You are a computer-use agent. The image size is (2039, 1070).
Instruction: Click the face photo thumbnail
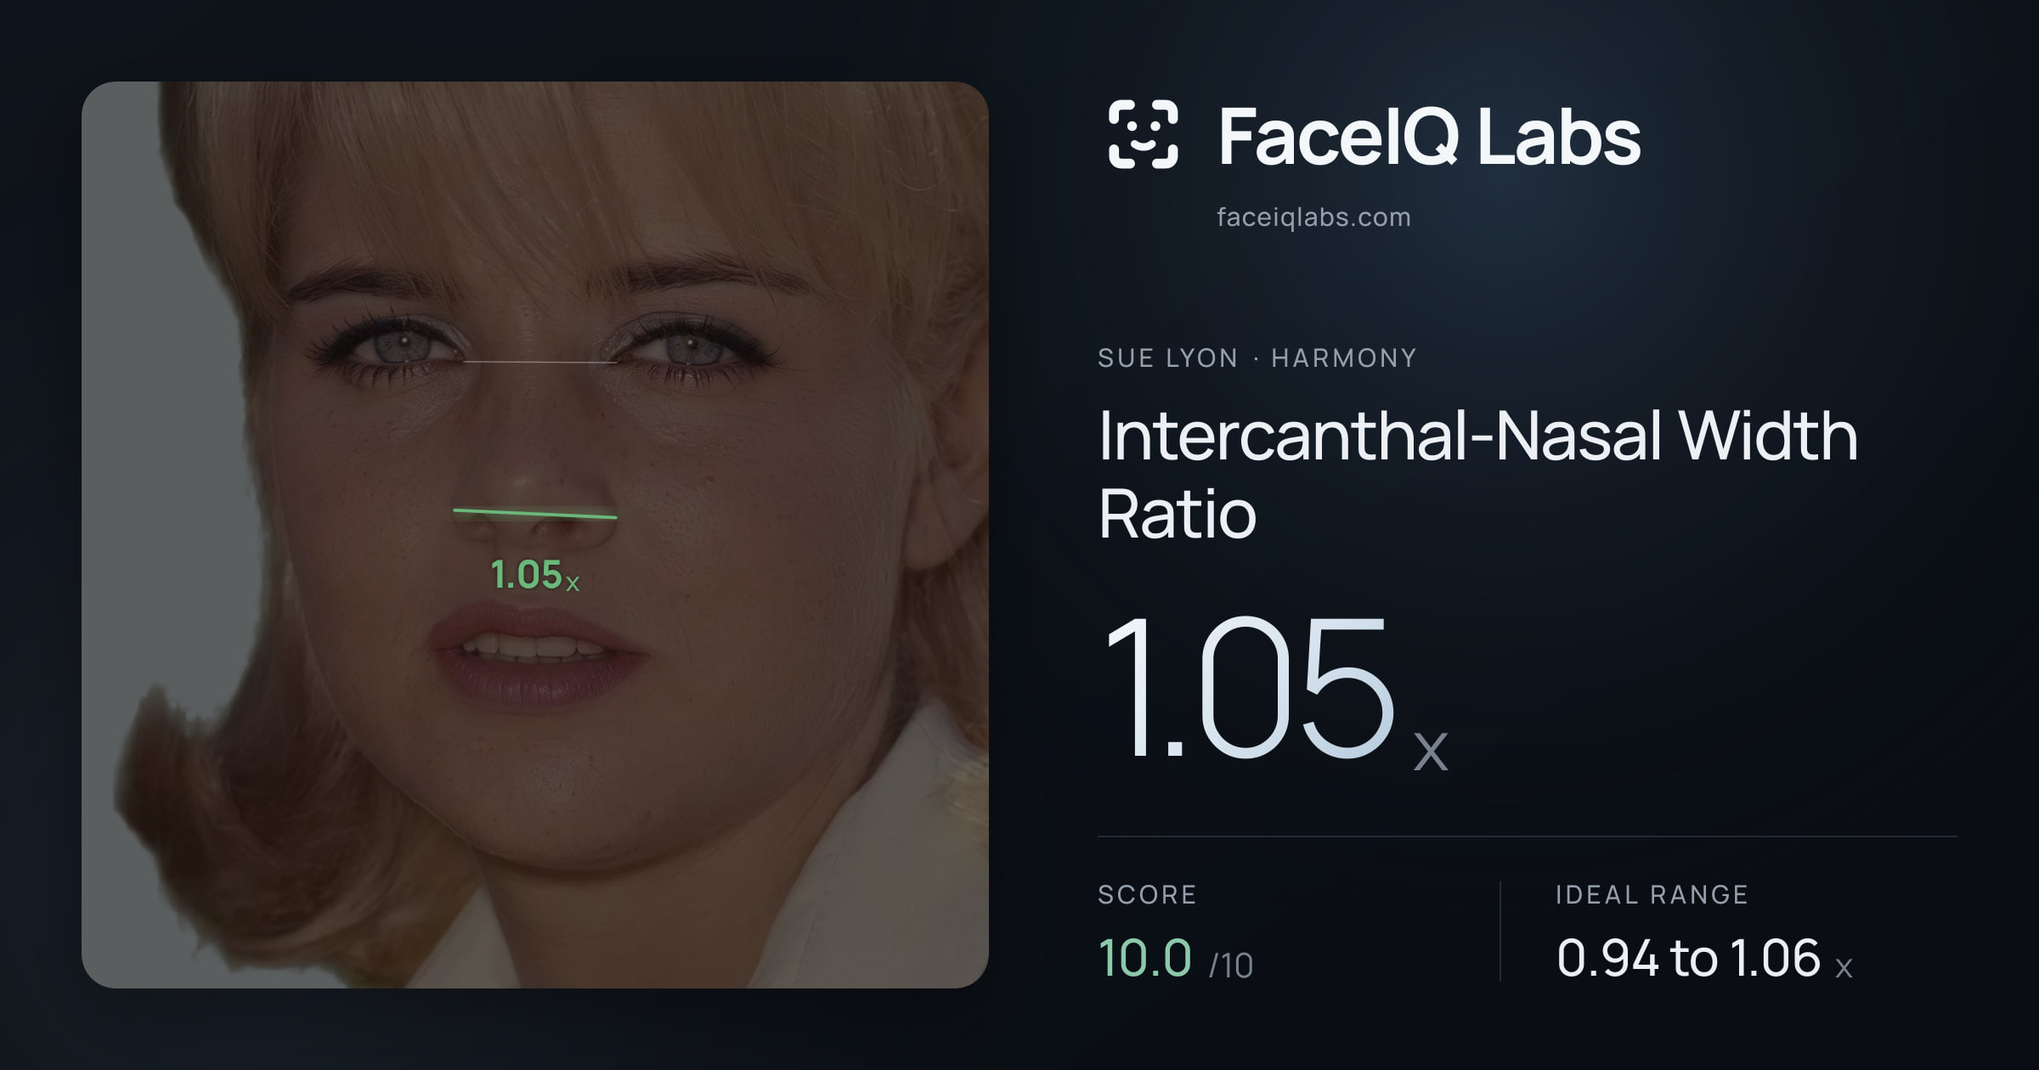click(x=535, y=535)
